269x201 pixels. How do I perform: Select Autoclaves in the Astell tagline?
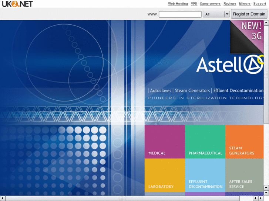click(161, 90)
